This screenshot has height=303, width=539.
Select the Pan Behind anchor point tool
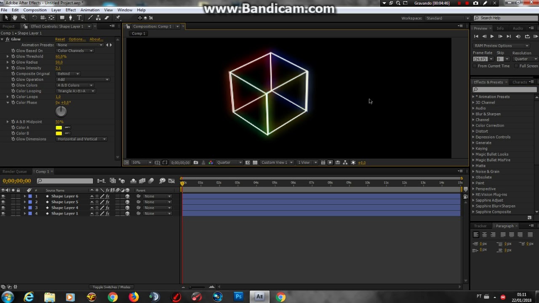pos(51,18)
